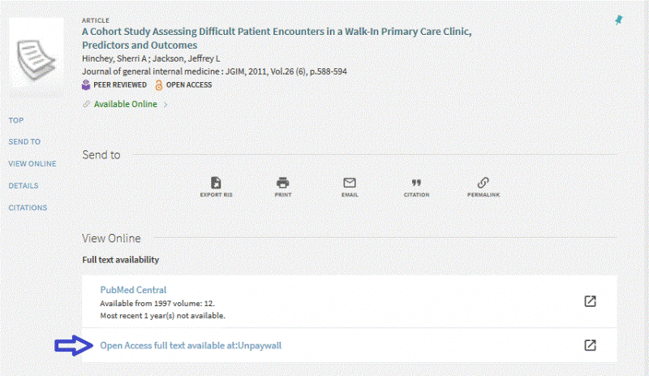Screen dimensions: 649x376
Task: Select the Print icon
Action: (282, 183)
